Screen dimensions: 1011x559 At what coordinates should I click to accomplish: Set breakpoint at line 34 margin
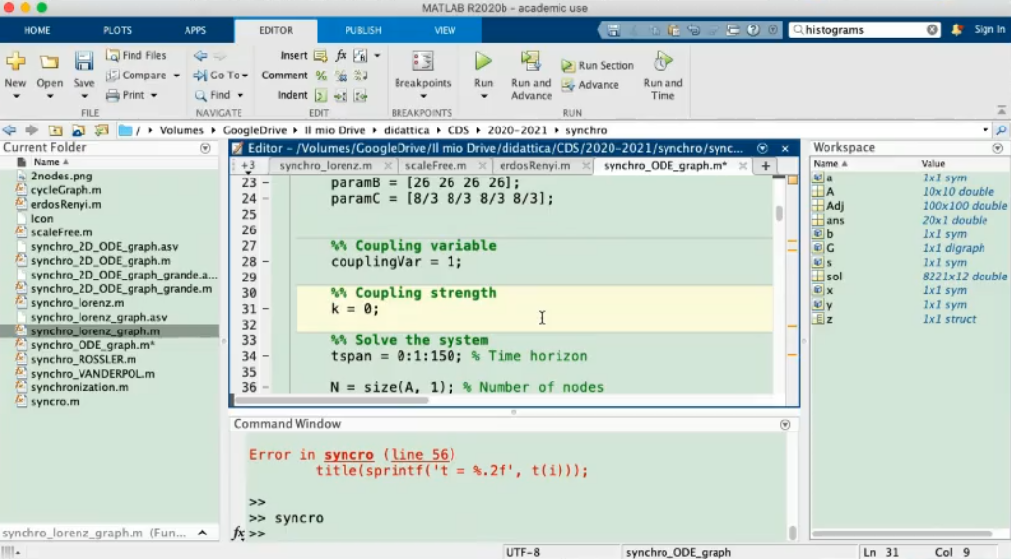point(266,356)
